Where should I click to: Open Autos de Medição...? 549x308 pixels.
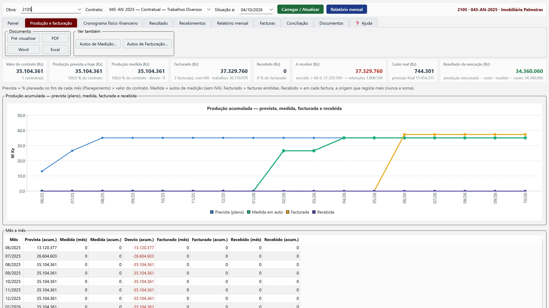pyautogui.click(x=98, y=44)
